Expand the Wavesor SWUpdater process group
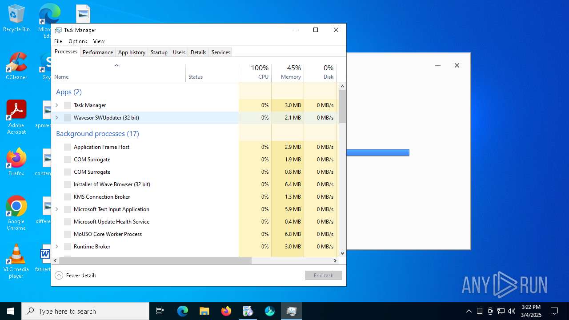The height and width of the screenshot is (320, 569). 57,118
